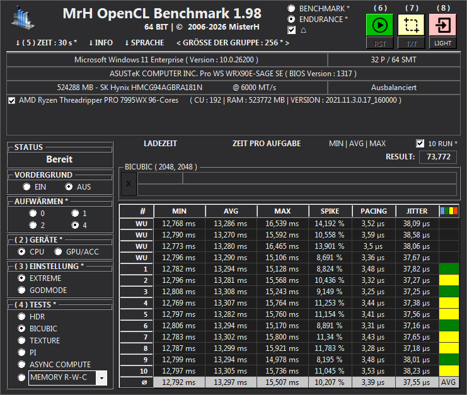Viewport: 467px width, 395px height.
Task: Click the 38,23 µs JITTER cell
Action: (x=417, y=371)
